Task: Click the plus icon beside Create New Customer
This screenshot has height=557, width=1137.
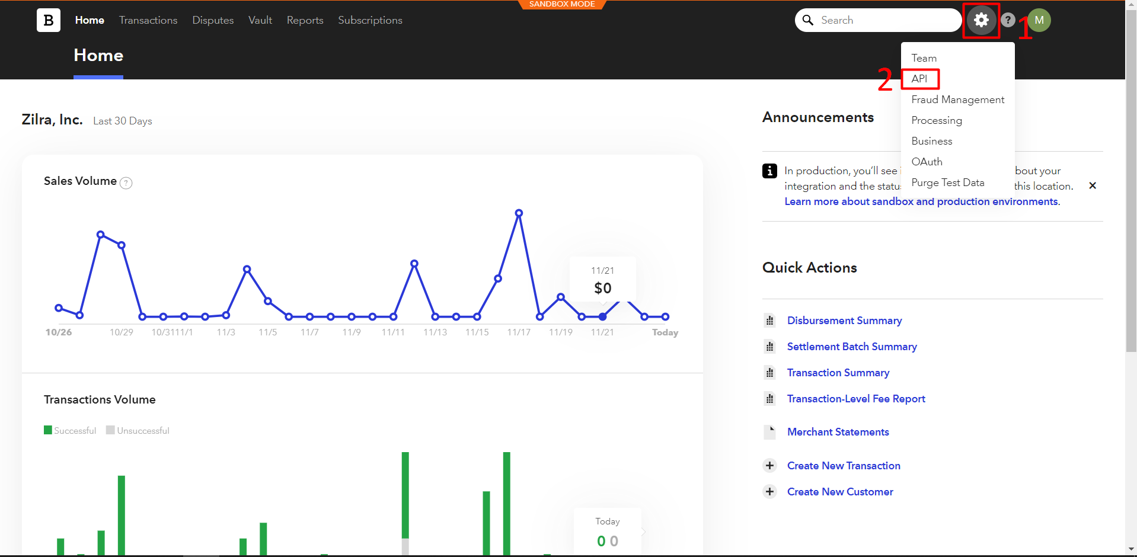Action: pos(769,492)
